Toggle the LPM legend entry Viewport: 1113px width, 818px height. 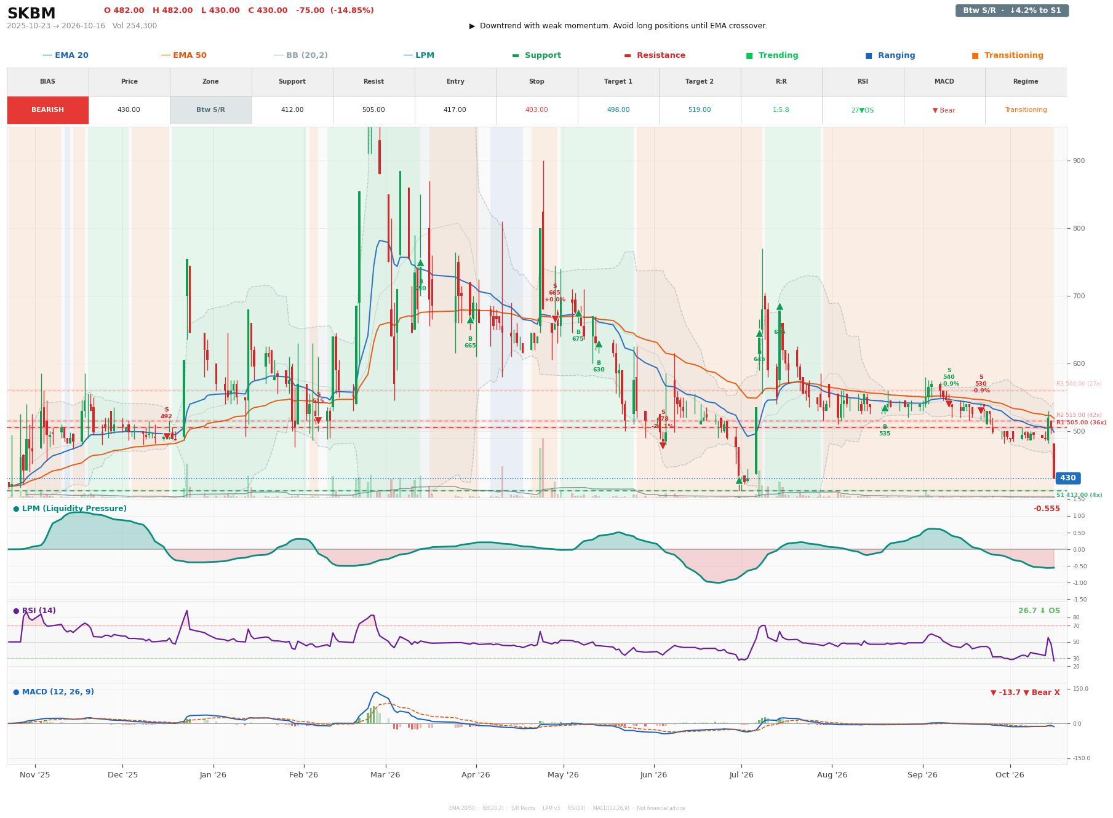click(x=418, y=55)
